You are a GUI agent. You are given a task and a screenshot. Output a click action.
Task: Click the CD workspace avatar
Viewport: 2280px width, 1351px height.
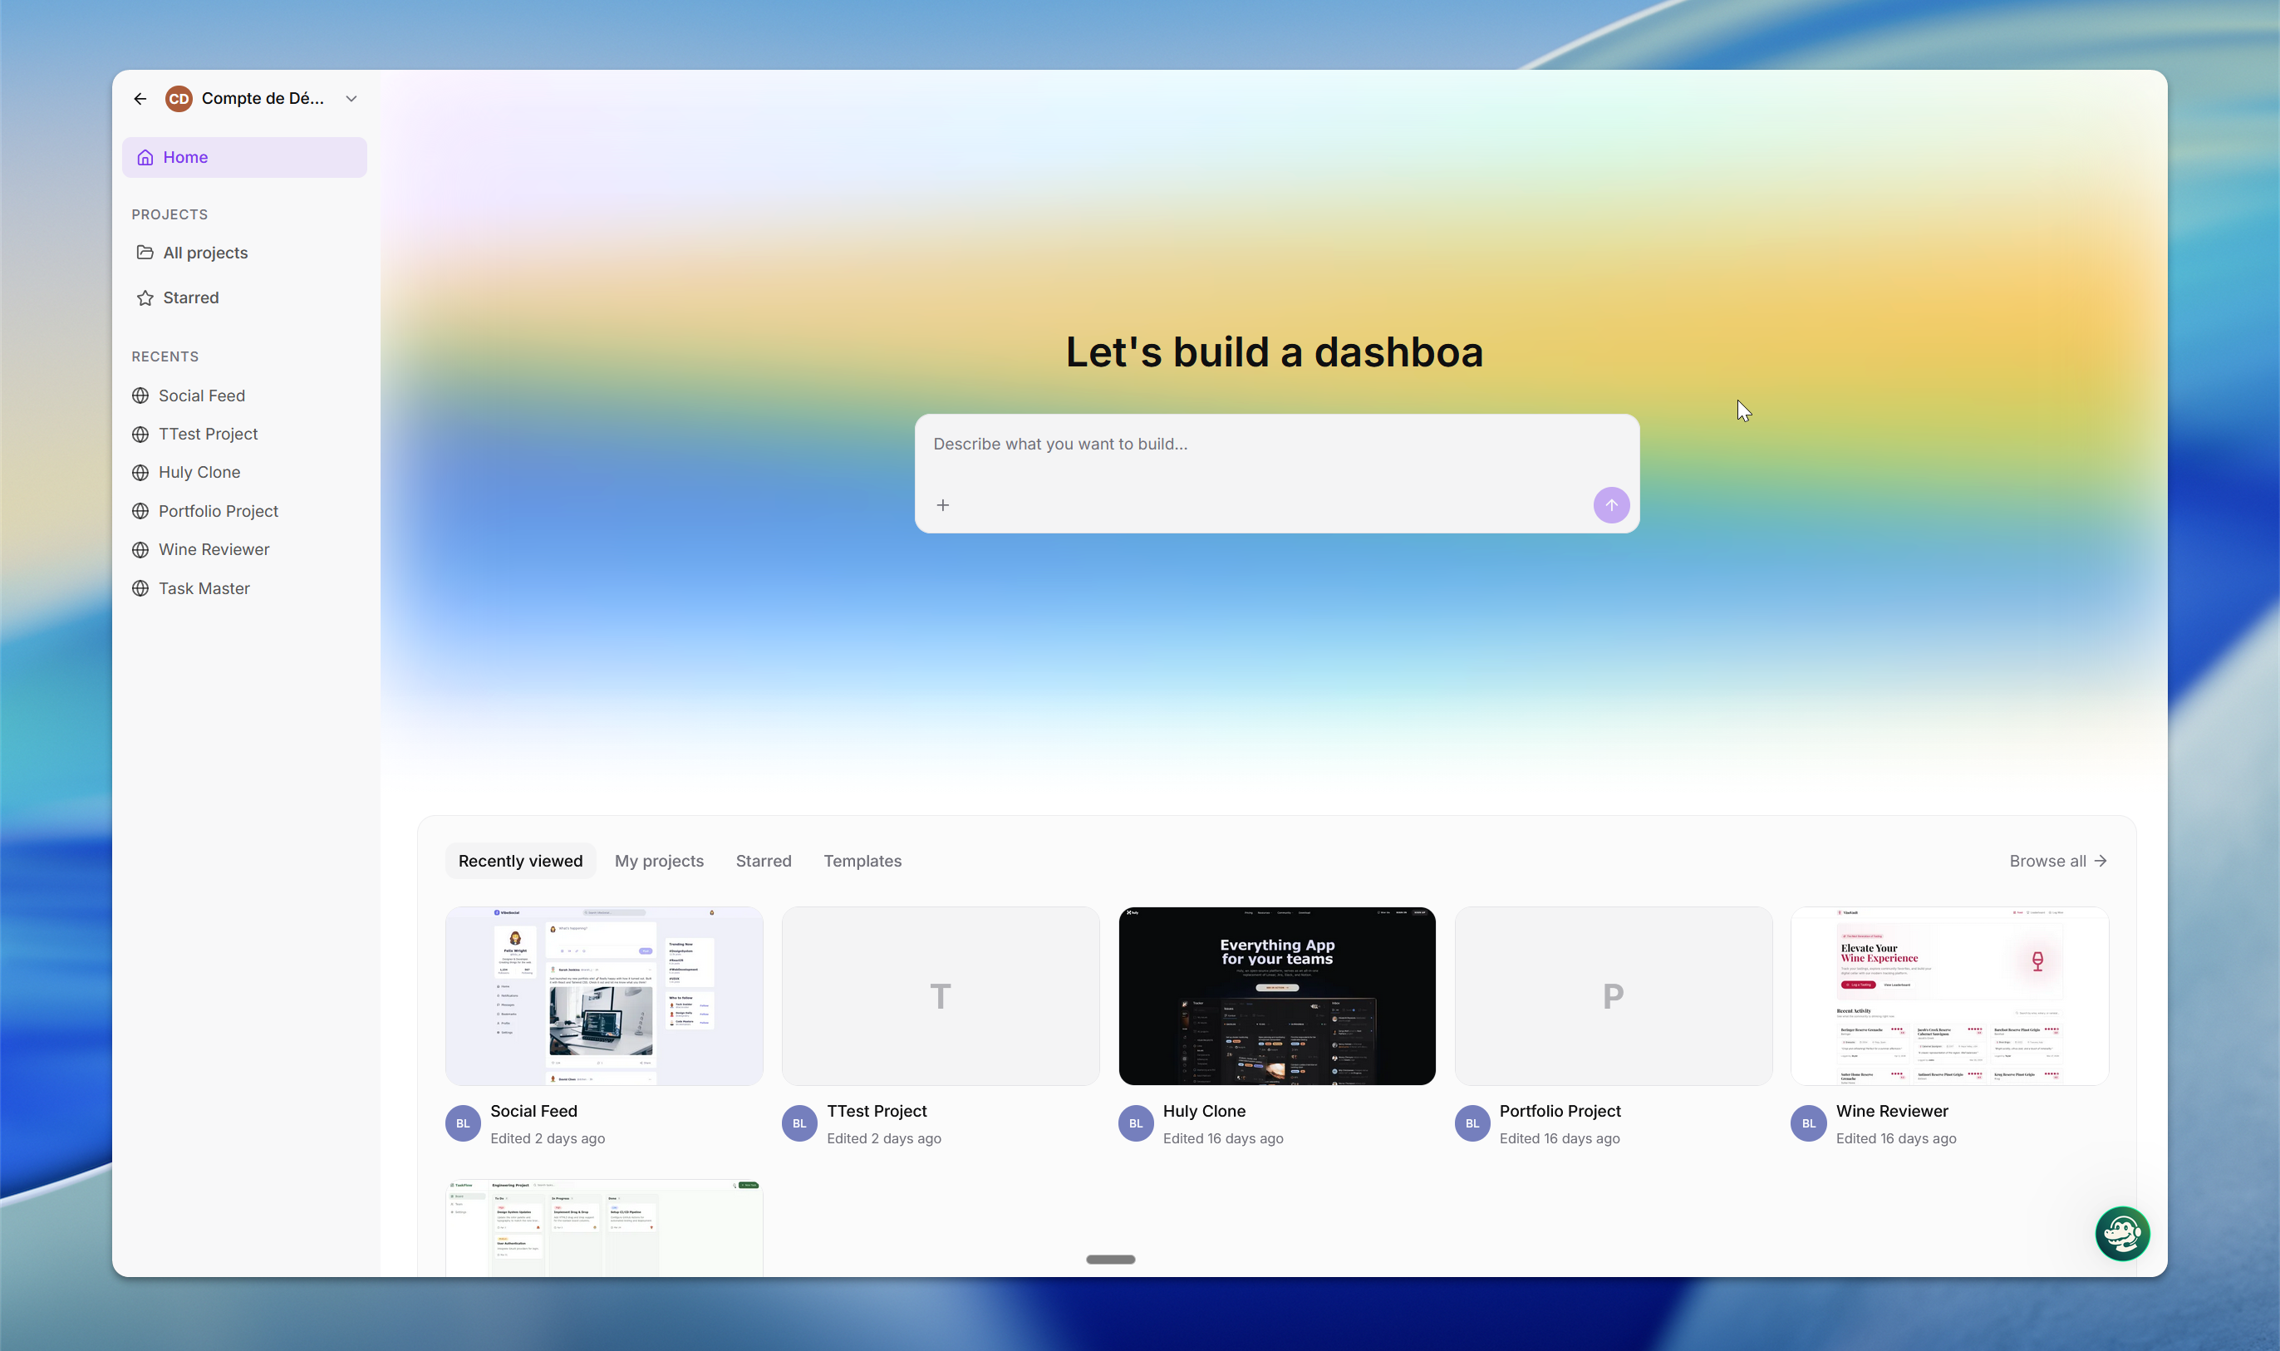(x=179, y=98)
